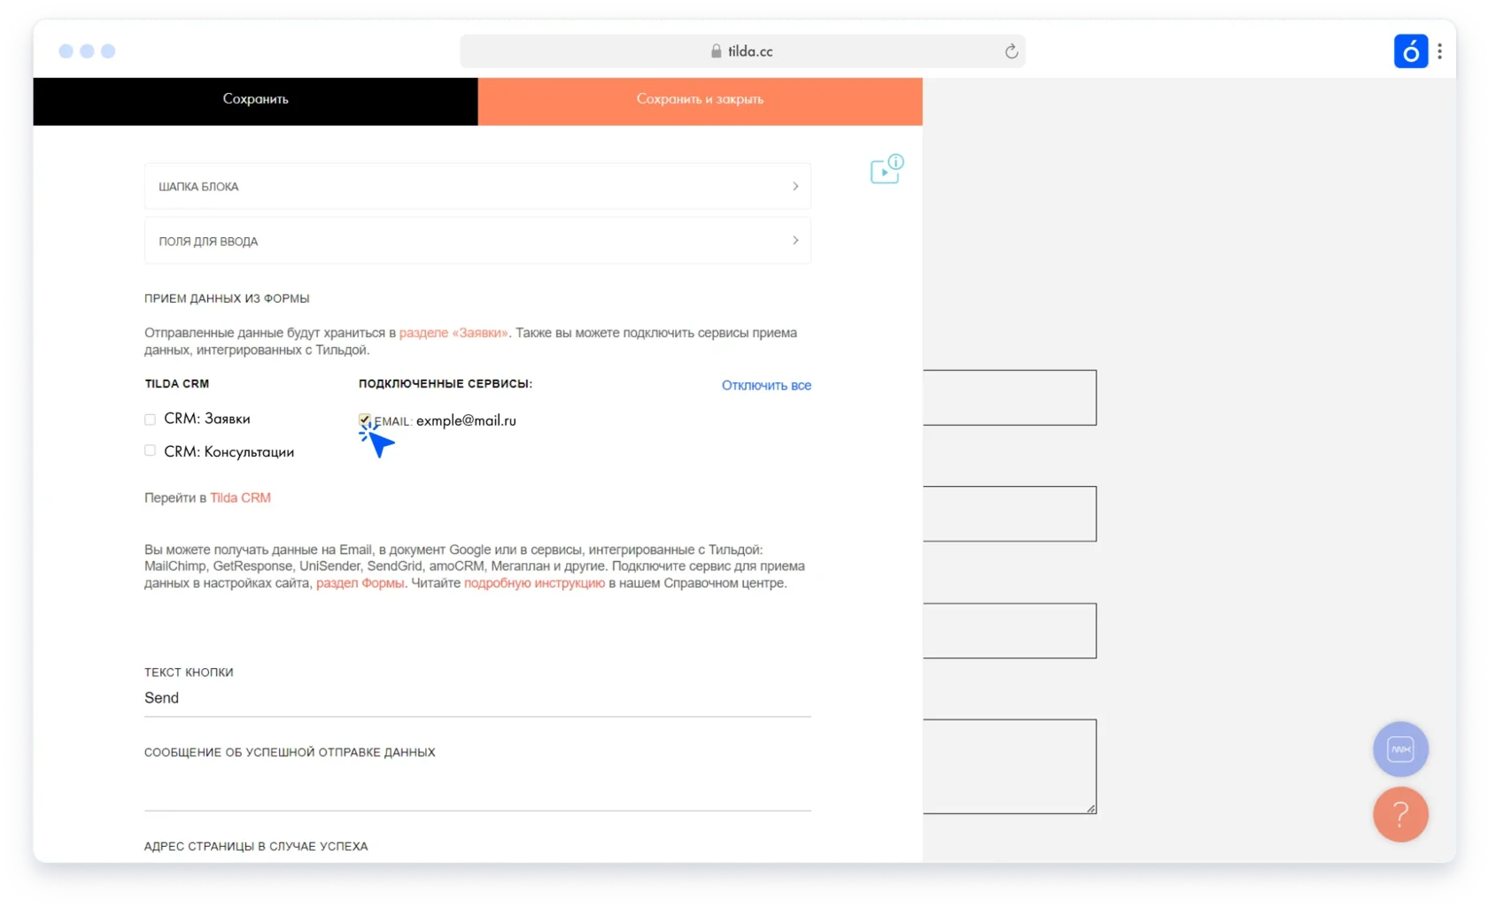Click the lock icon in address bar
The height and width of the screenshot is (908, 1488).
pyautogui.click(x=716, y=51)
